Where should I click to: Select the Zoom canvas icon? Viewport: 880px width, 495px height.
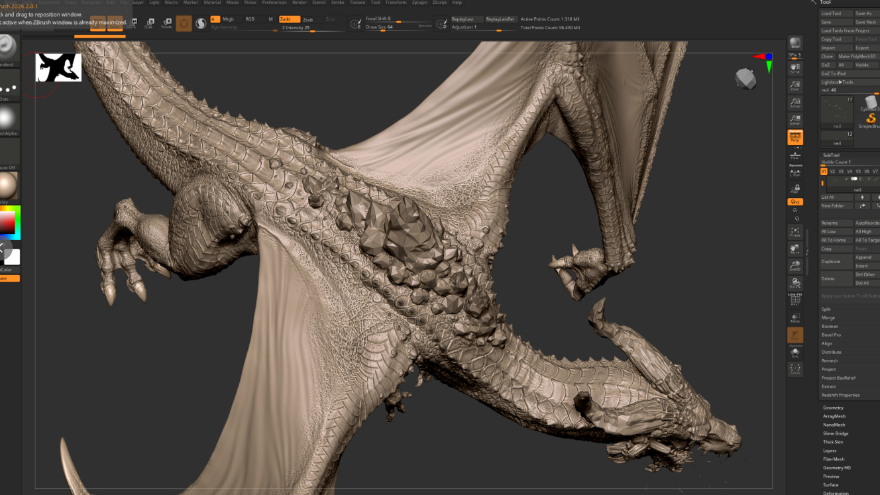click(x=795, y=85)
